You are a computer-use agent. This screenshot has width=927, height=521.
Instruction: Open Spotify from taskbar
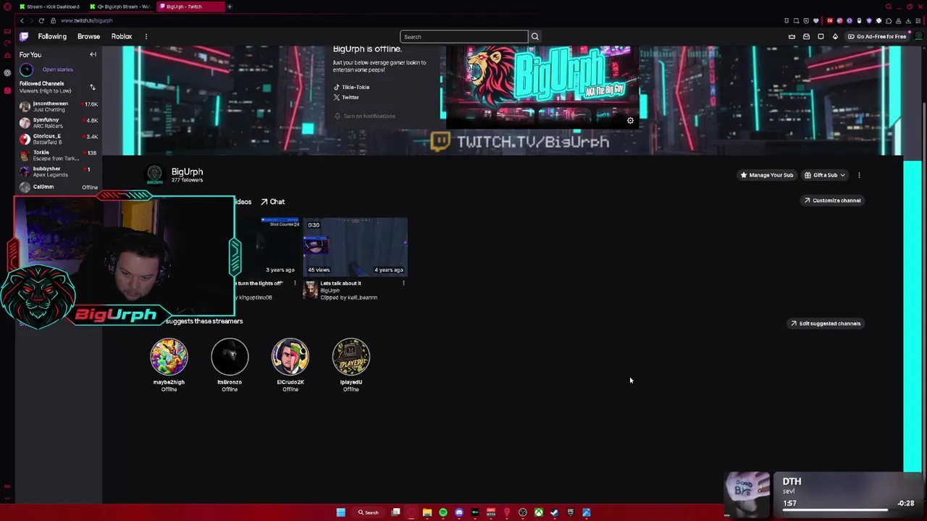(x=443, y=512)
